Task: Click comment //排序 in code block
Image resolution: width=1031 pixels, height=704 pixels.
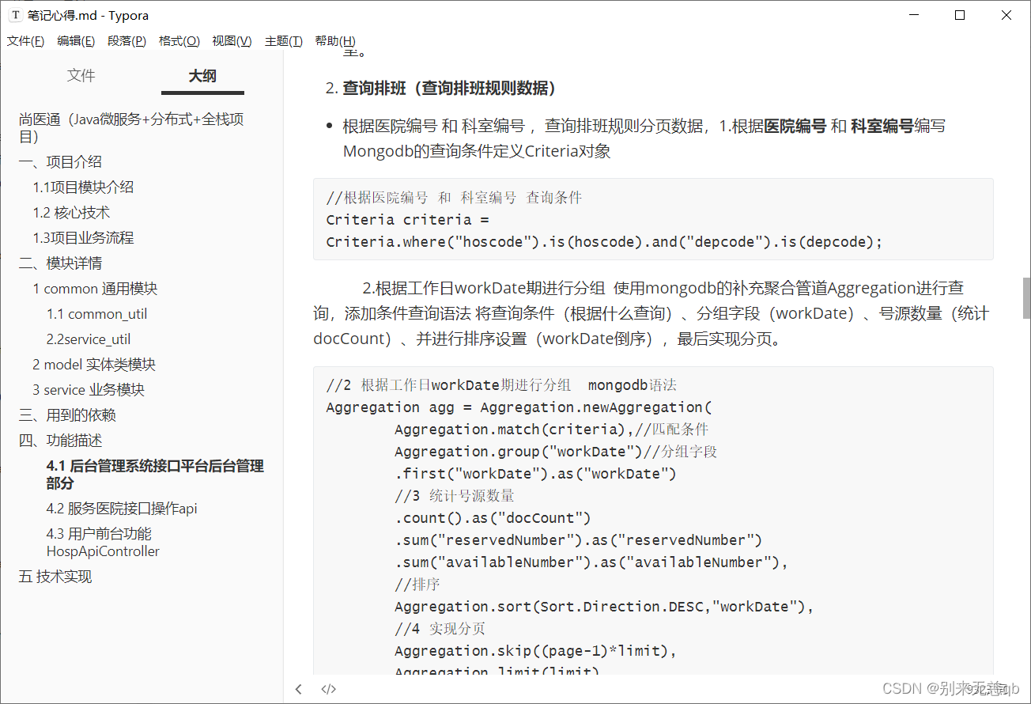Action: click(x=417, y=585)
